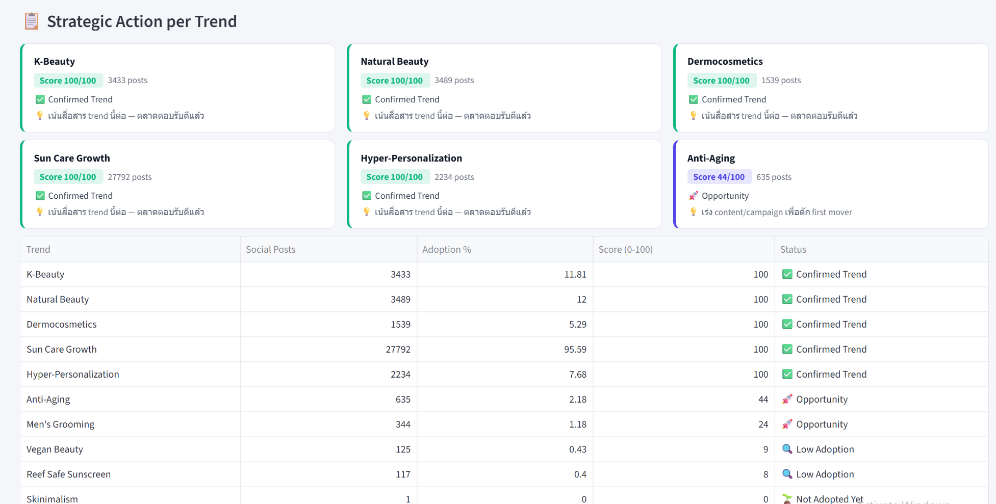Viewport: 996px width, 504px height.
Task: Click the Hyper-Personalization card title
Action: 411,158
